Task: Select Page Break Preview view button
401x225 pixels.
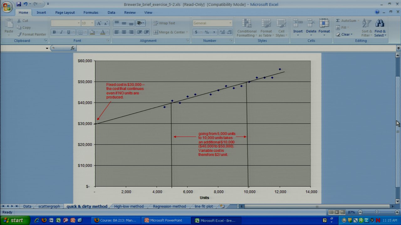Action: tap(342, 212)
